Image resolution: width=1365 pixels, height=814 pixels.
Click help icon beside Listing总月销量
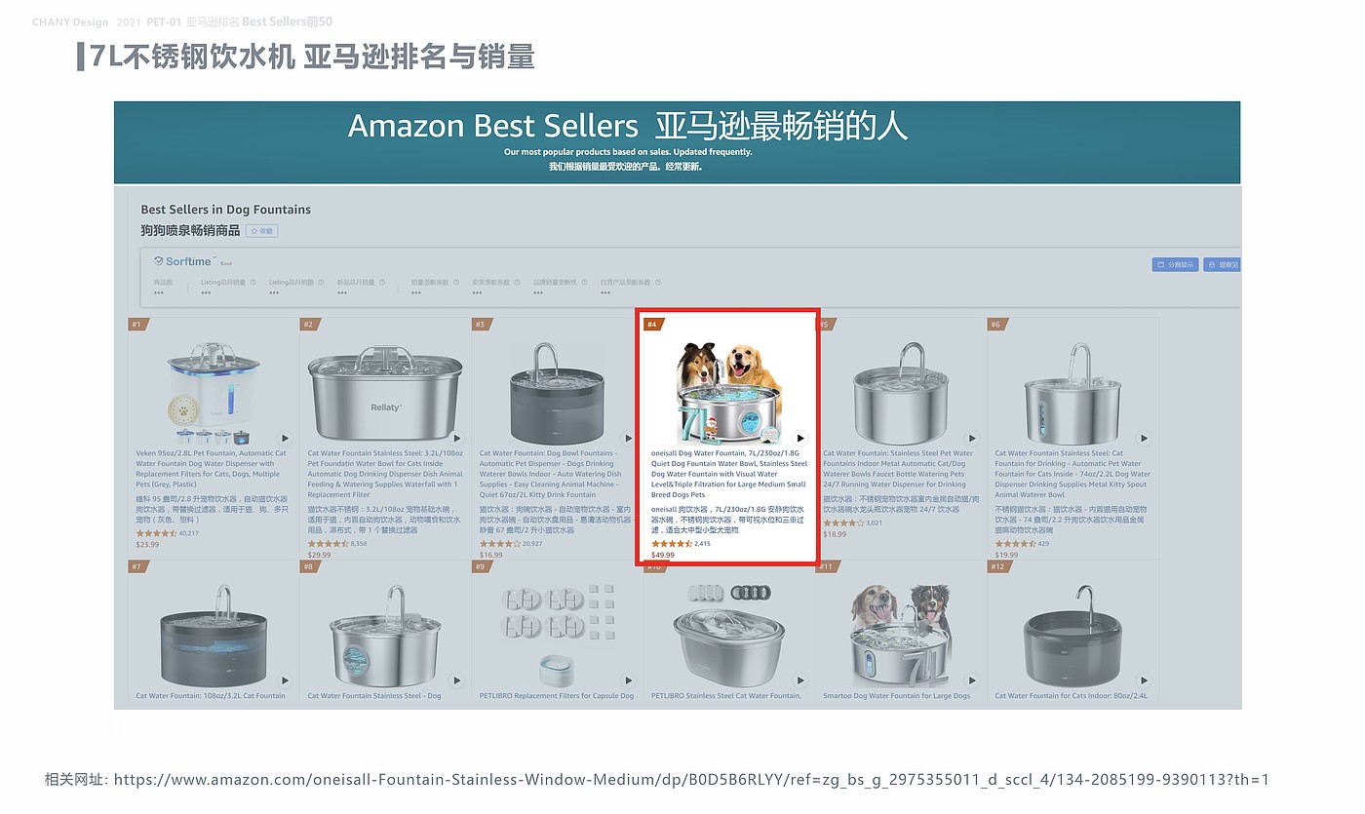[253, 283]
